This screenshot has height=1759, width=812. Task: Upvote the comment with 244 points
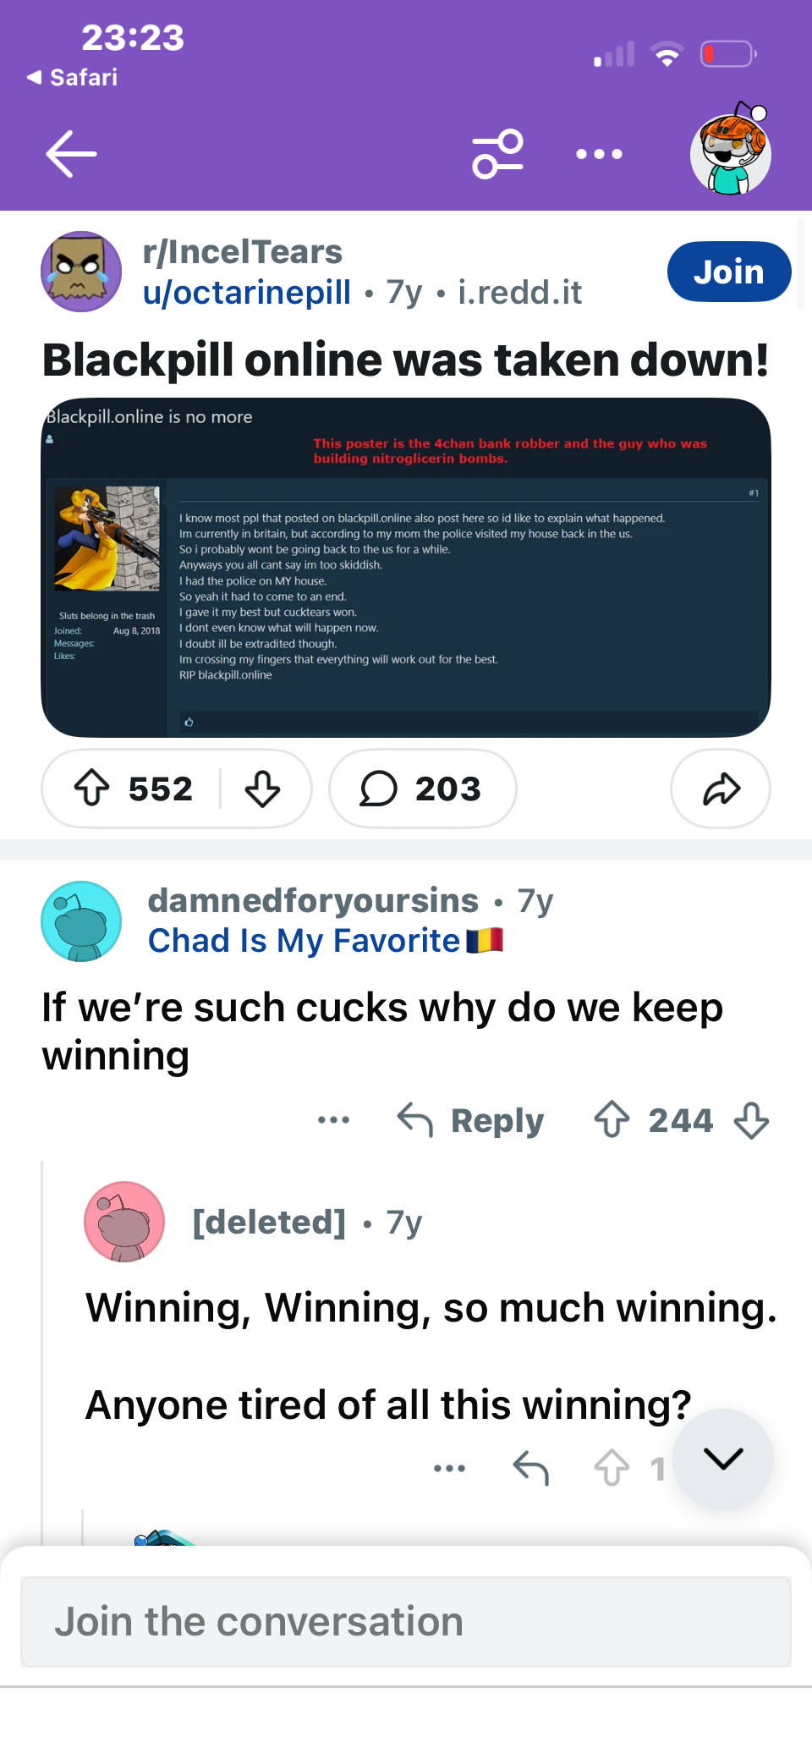[x=612, y=1120]
